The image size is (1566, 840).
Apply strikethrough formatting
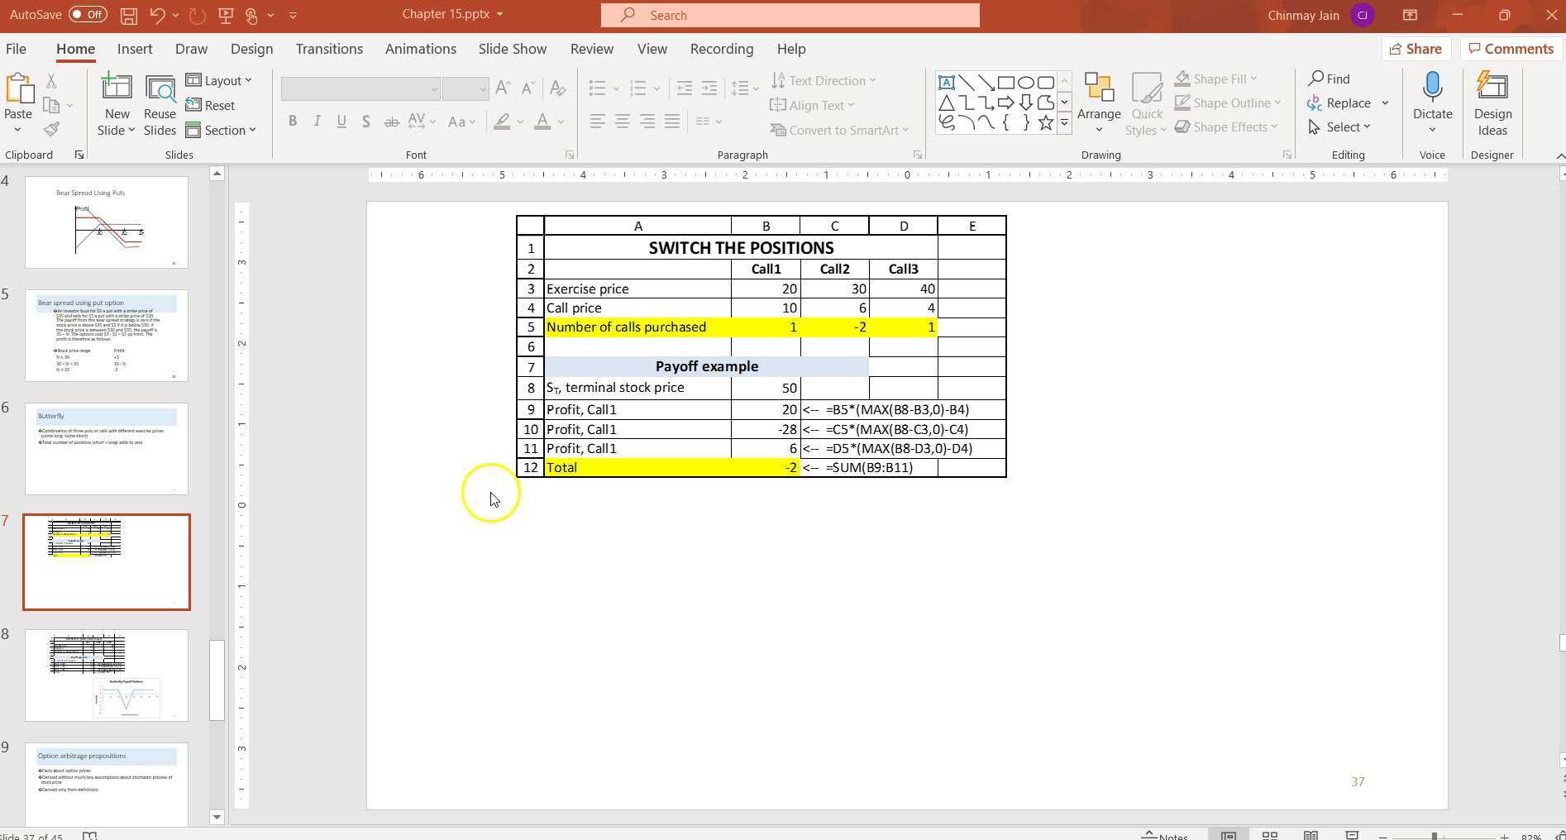coord(391,122)
